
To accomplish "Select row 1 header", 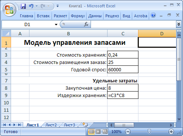I will coord(6,42).
